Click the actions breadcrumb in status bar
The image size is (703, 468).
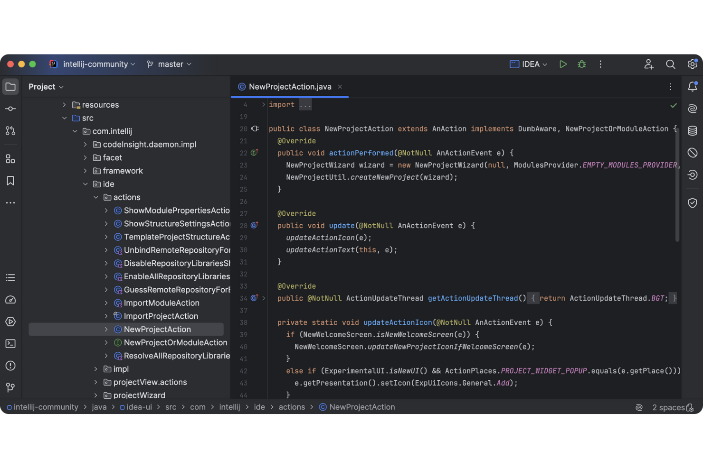(x=292, y=407)
